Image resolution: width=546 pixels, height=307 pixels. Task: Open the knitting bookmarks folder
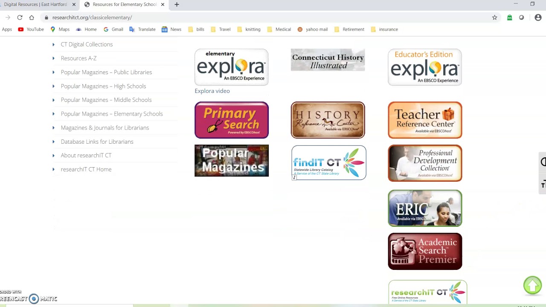pos(249,29)
